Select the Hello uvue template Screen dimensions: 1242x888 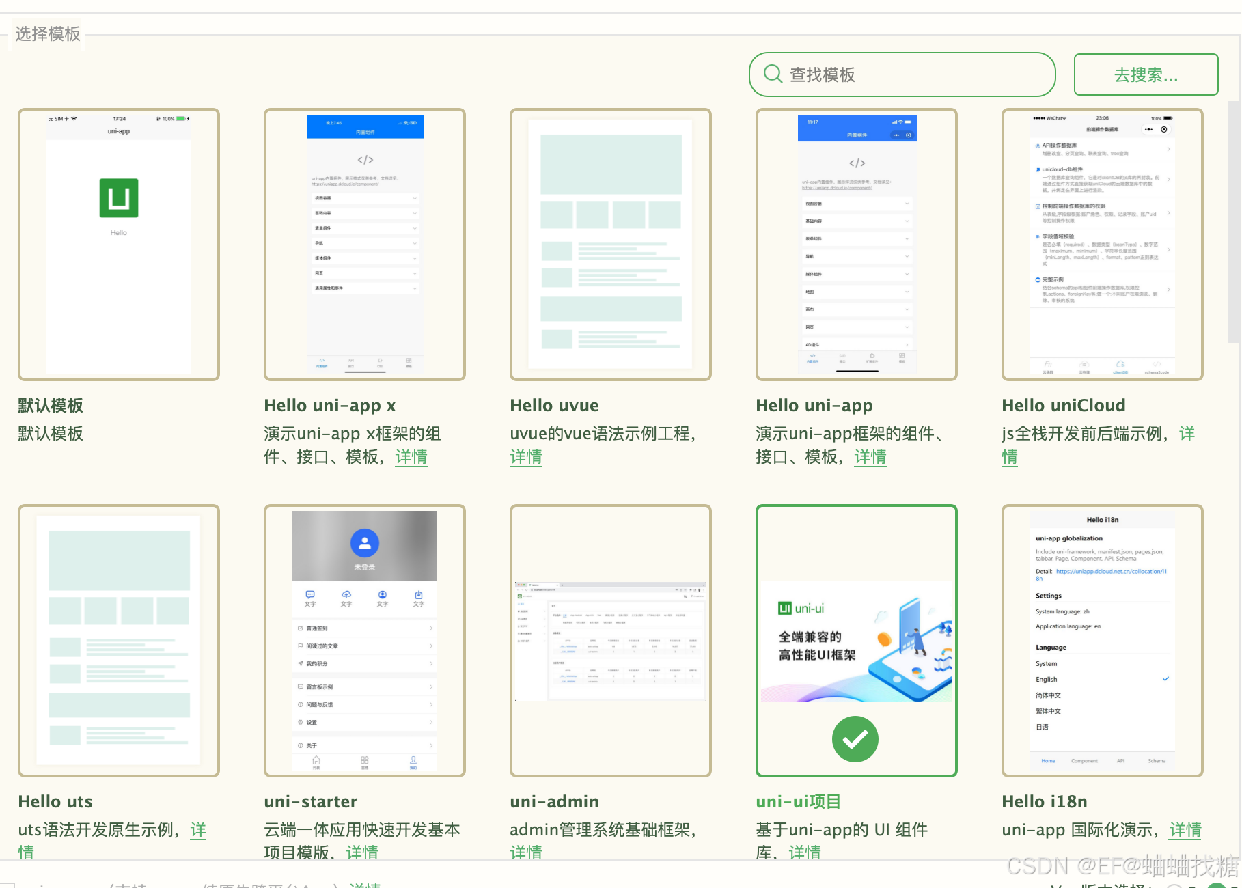pos(610,243)
